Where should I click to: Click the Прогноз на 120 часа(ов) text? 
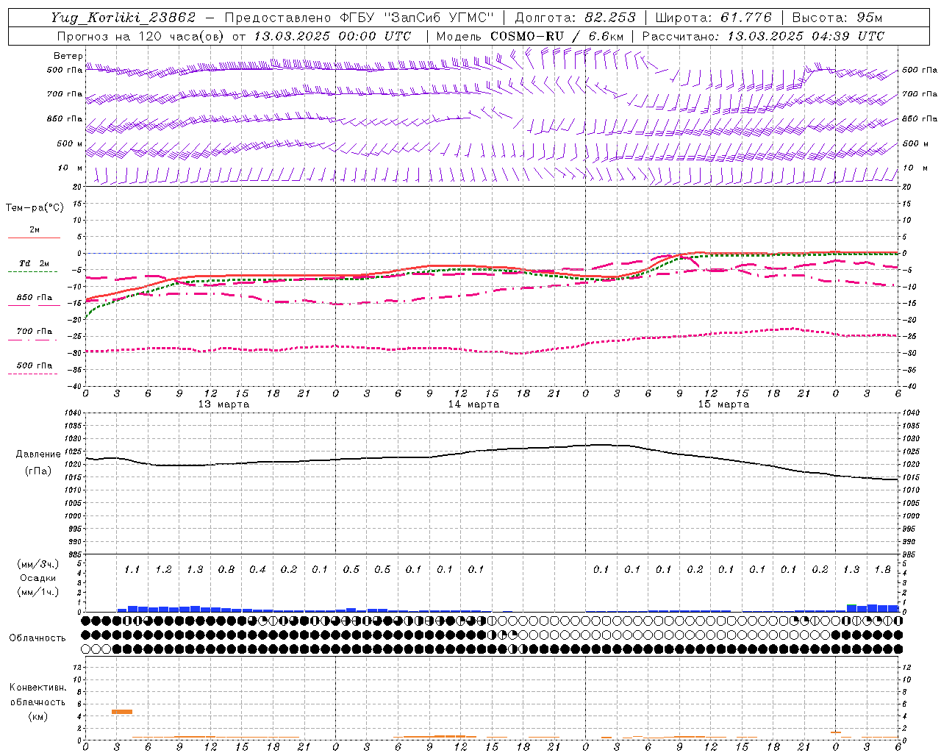coord(141,36)
